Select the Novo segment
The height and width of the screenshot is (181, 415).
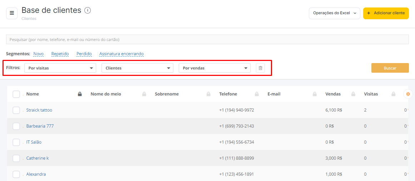pyautogui.click(x=38, y=54)
